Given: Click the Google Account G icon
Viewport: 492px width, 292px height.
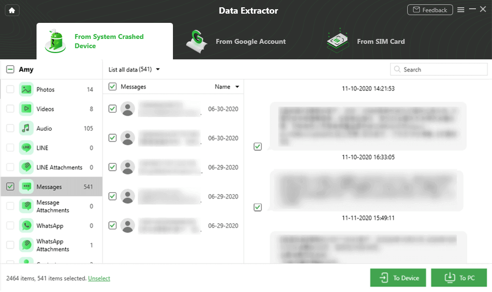Looking at the screenshot, I should (196, 41).
